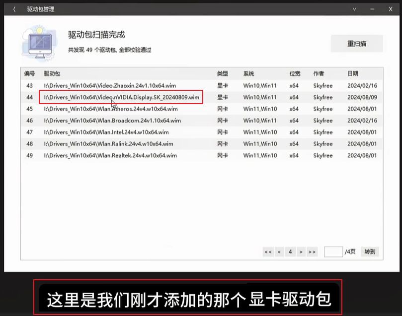
Task: Click the current page number 4 button
Action: click(x=290, y=252)
